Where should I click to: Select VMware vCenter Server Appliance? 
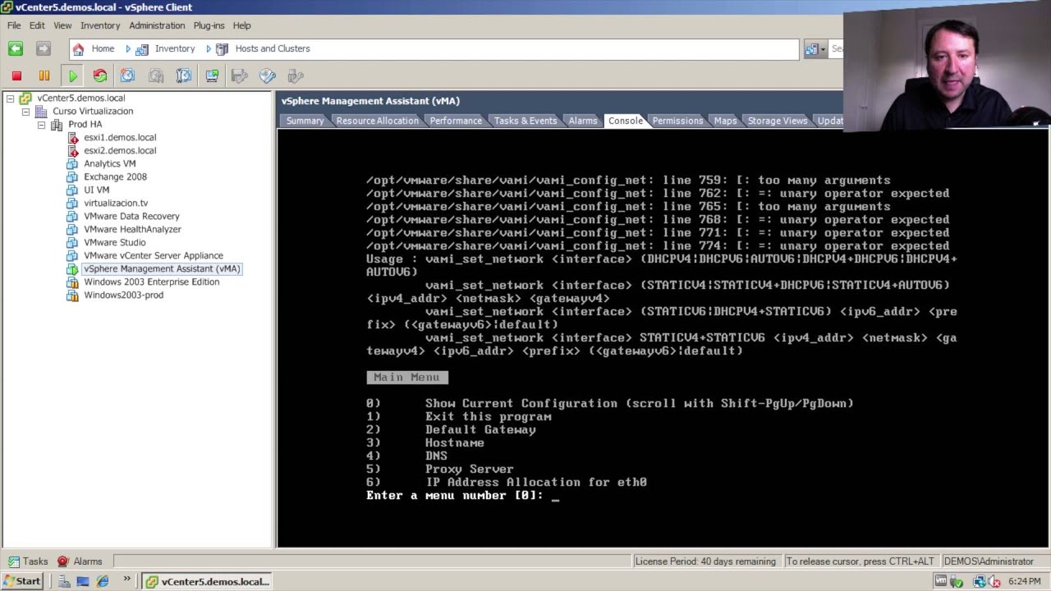click(154, 256)
